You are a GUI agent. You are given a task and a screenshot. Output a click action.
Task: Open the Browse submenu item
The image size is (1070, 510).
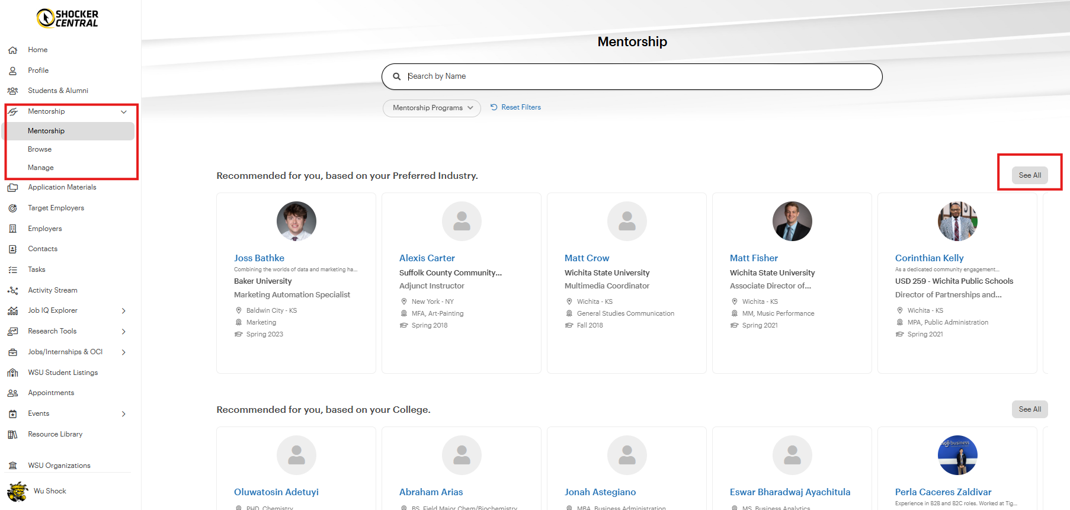40,150
